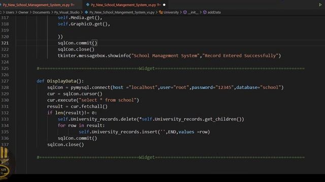Viewport: 325px width, 182px height.
Task: Click the class symbol icon beside University
Action: coord(161,12)
